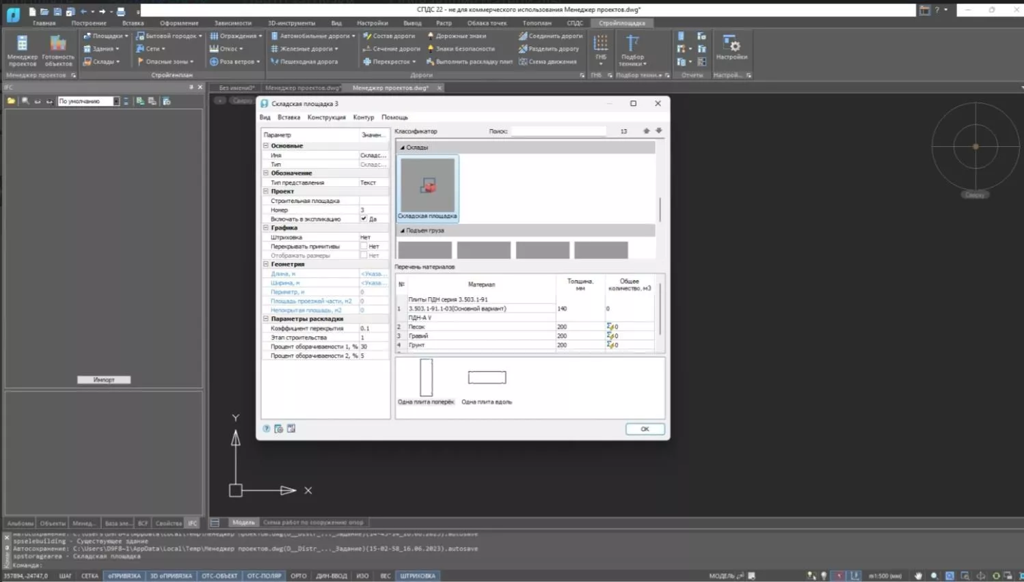Uncheck the Включать в экспликацию checkbox
Viewport: 1024px width, 582px height.
pyautogui.click(x=364, y=219)
